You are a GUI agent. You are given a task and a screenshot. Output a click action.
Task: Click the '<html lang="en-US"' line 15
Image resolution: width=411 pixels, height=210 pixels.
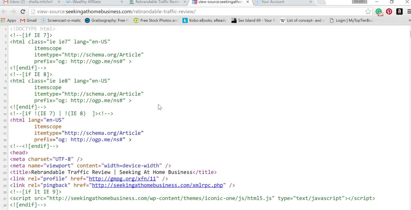click(x=37, y=120)
